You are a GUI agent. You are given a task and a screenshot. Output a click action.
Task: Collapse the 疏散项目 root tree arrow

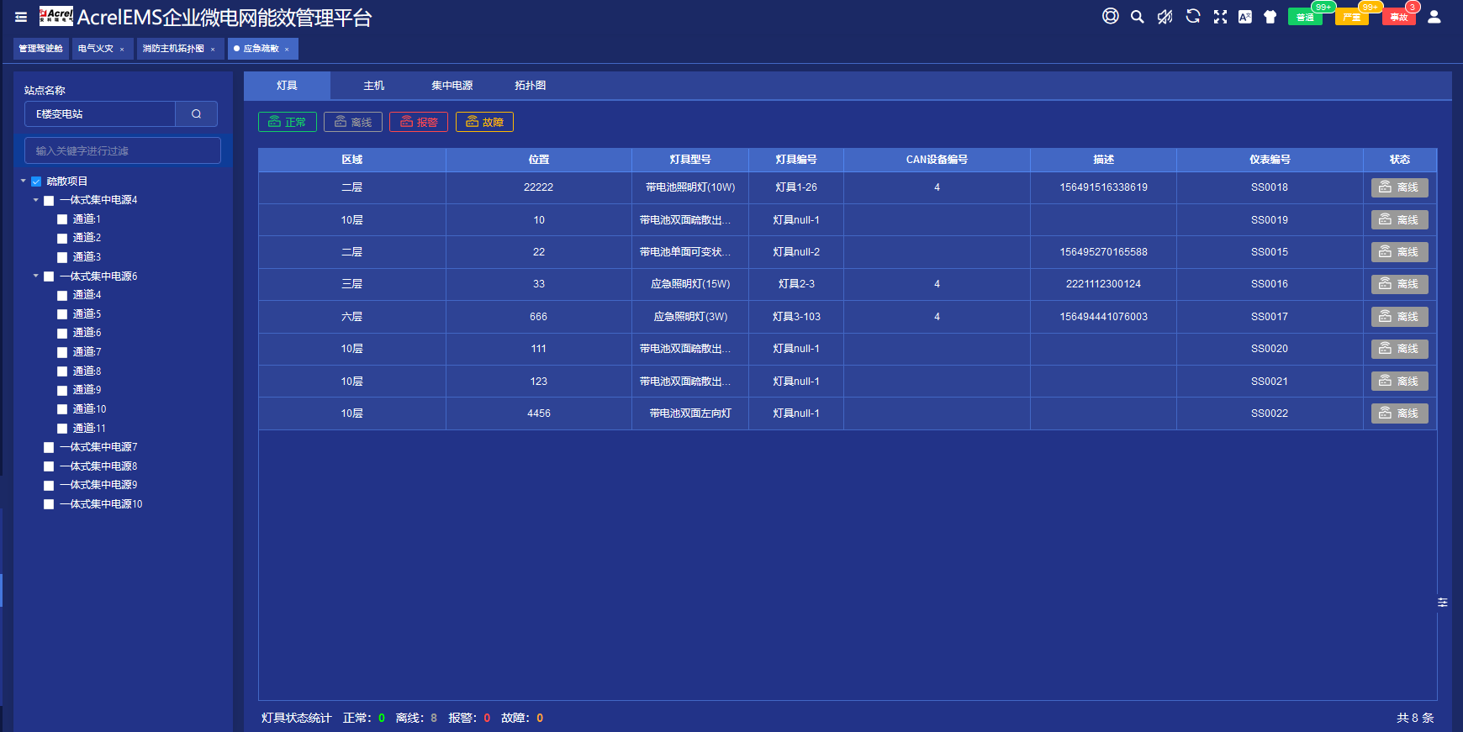pyautogui.click(x=24, y=181)
